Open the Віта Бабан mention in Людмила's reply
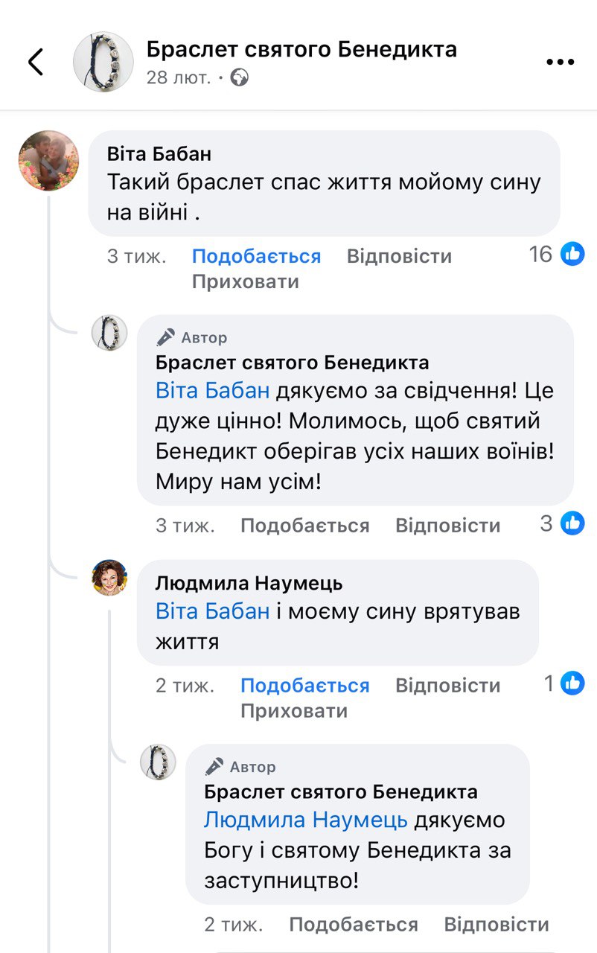This screenshot has height=953, width=597. click(212, 611)
